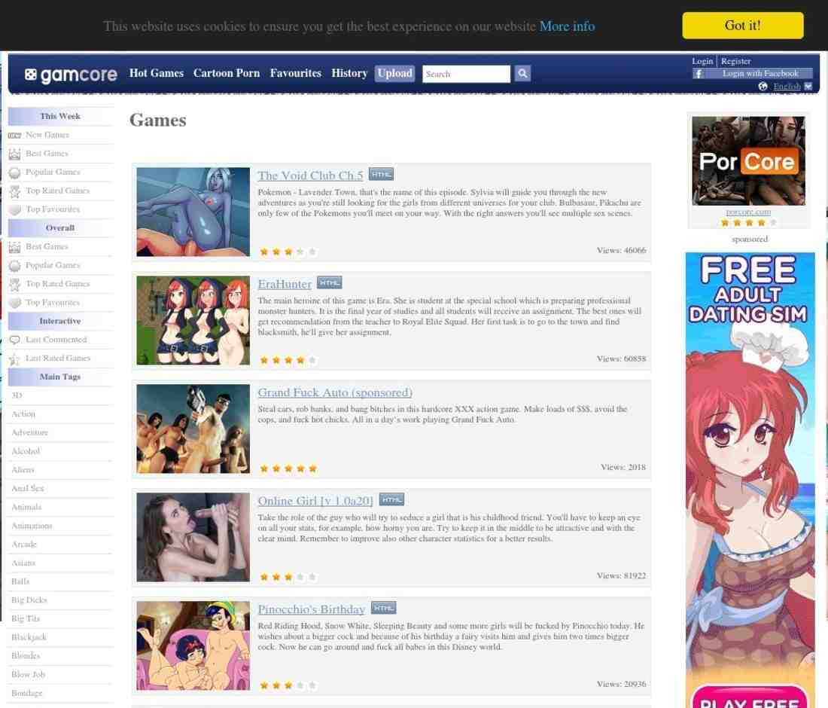Image resolution: width=828 pixels, height=708 pixels.
Task: Open New Games in the sidebar
Action: click(47, 135)
